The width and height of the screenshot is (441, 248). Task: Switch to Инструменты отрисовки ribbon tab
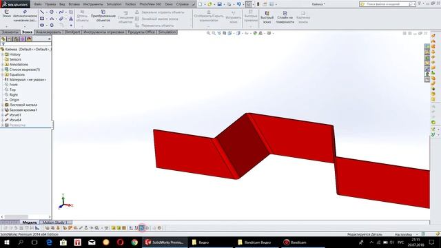[x=104, y=32]
